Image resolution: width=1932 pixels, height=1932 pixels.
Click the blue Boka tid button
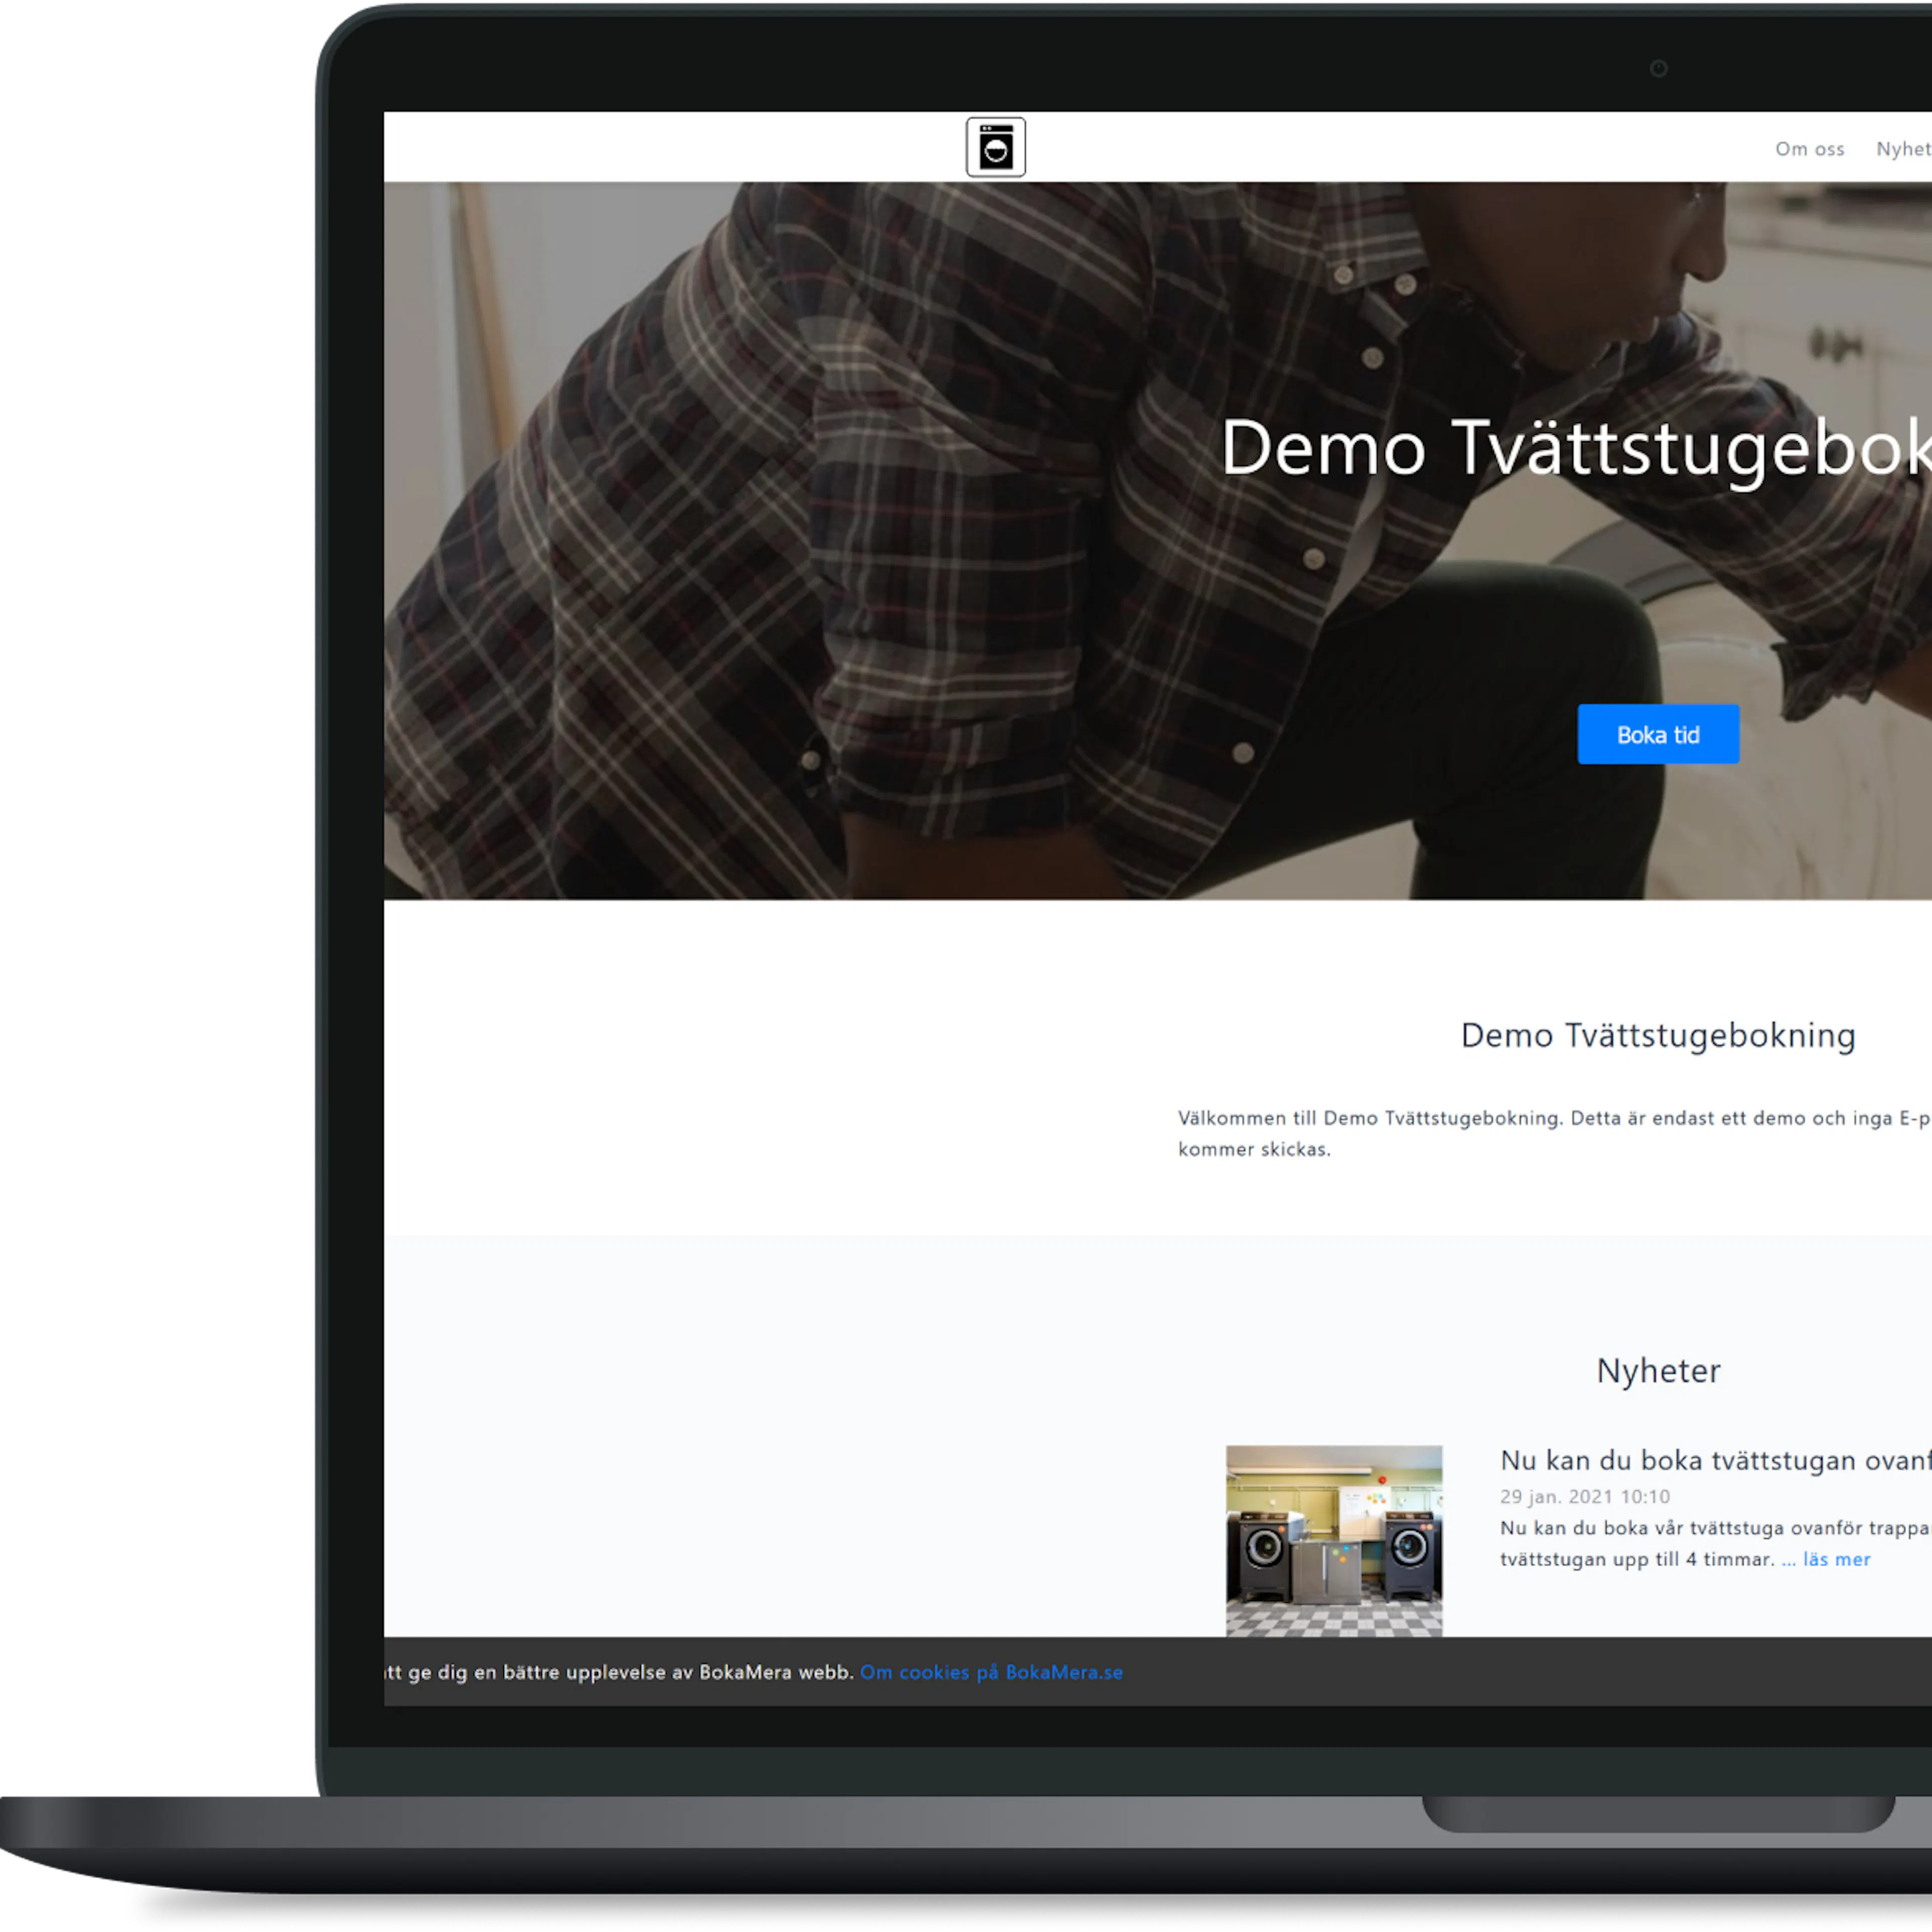(x=1658, y=734)
